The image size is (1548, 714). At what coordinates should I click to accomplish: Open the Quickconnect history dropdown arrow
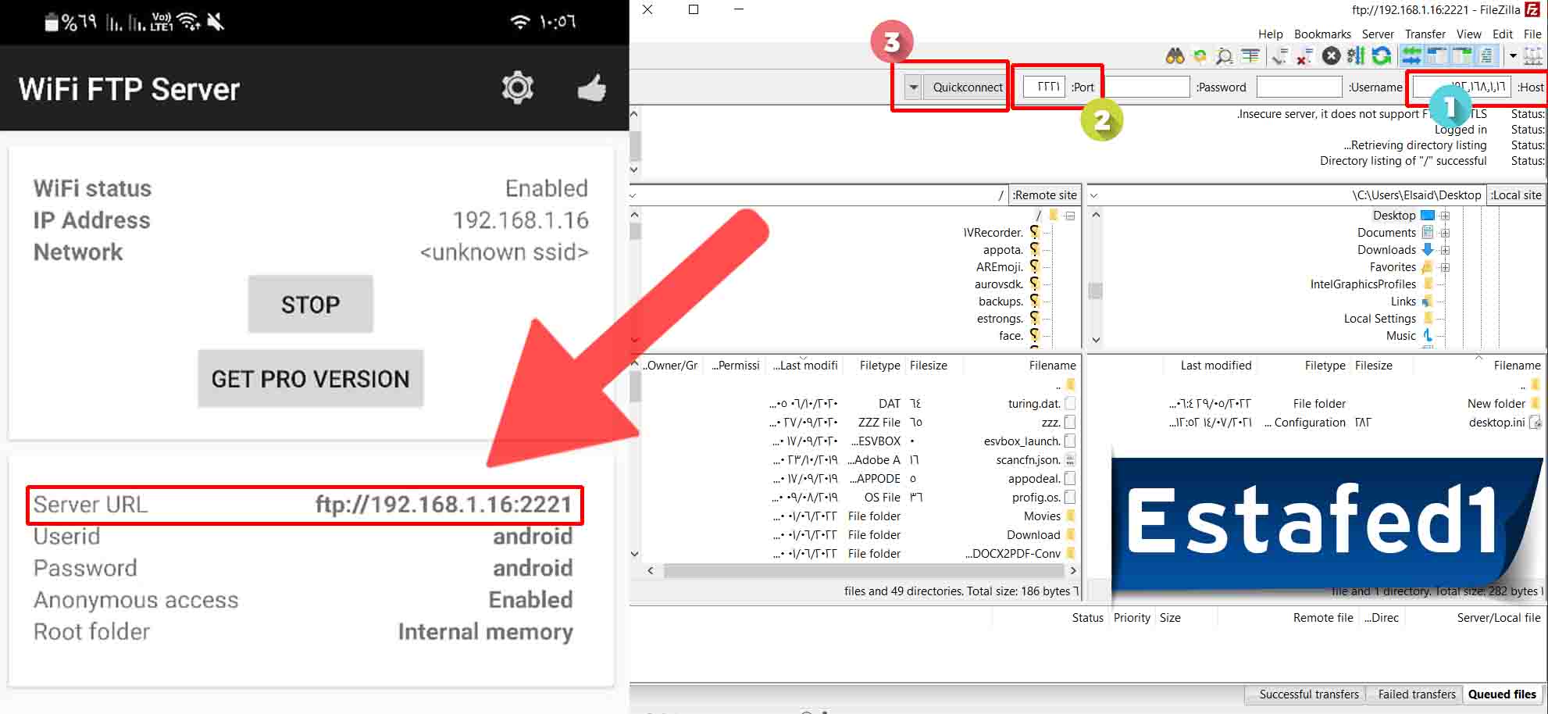coord(912,87)
